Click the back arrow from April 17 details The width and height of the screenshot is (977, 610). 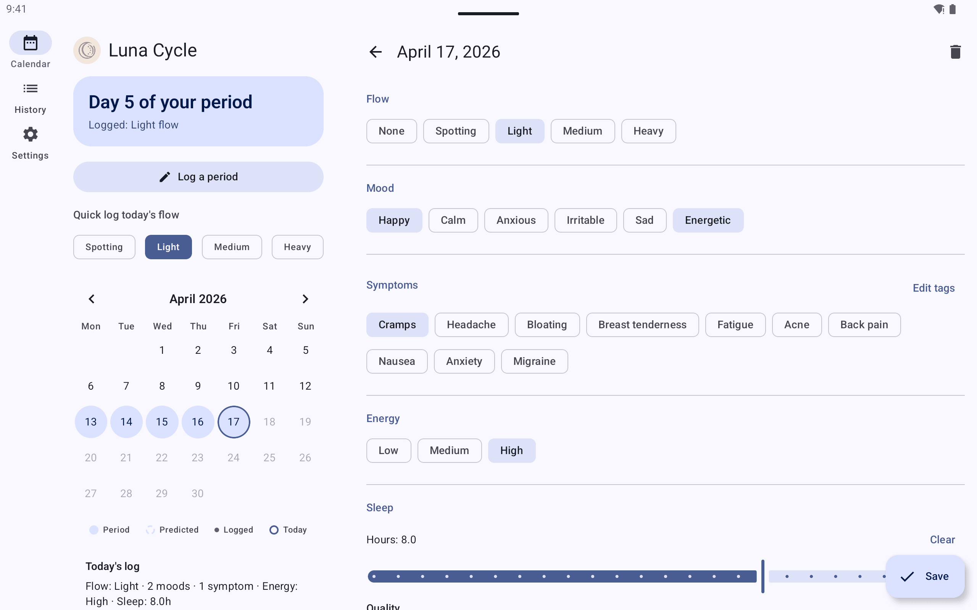point(375,51)
